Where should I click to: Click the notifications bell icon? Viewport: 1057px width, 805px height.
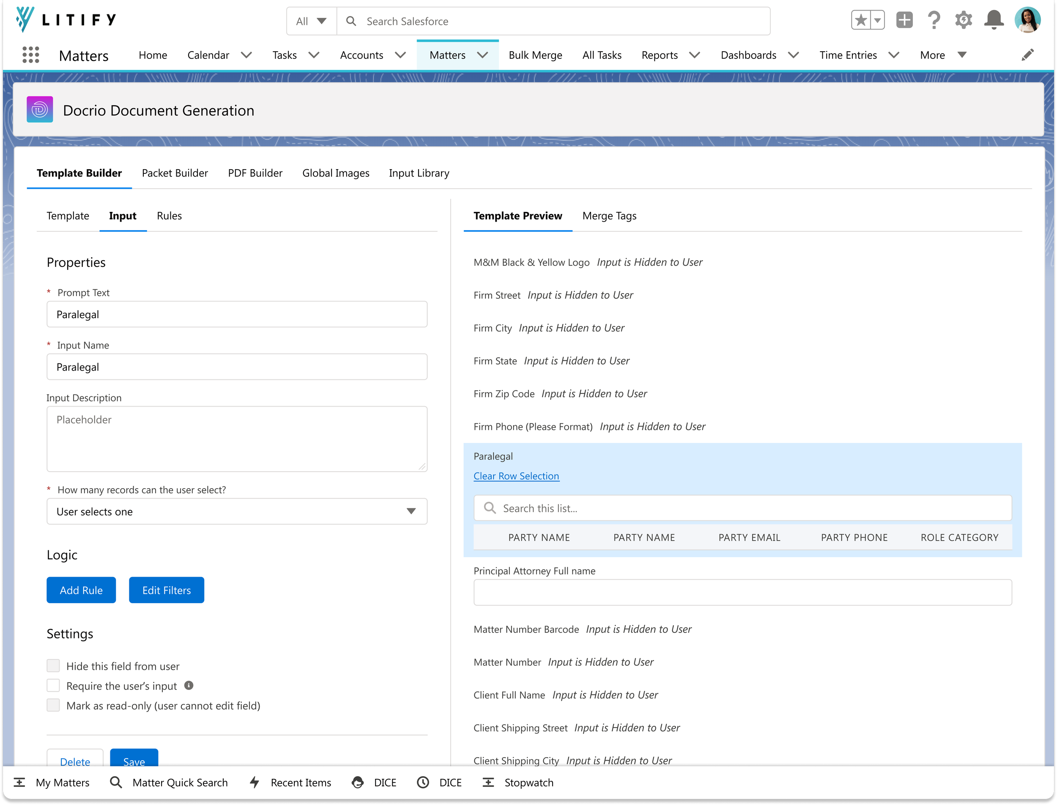994,21
